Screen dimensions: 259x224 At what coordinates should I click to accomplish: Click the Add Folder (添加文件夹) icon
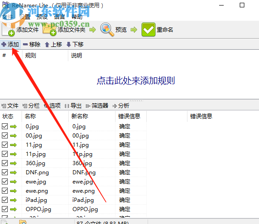[50, 29]
